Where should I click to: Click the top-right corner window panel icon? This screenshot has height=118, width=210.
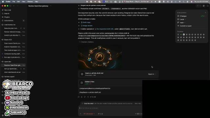[207, 6]
